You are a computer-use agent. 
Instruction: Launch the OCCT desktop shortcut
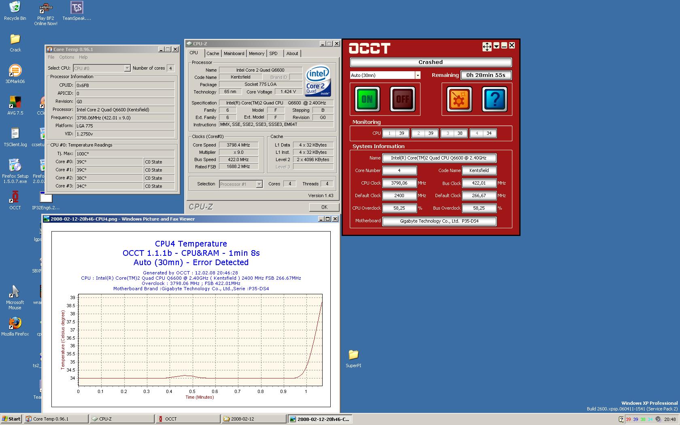[15, 200]
